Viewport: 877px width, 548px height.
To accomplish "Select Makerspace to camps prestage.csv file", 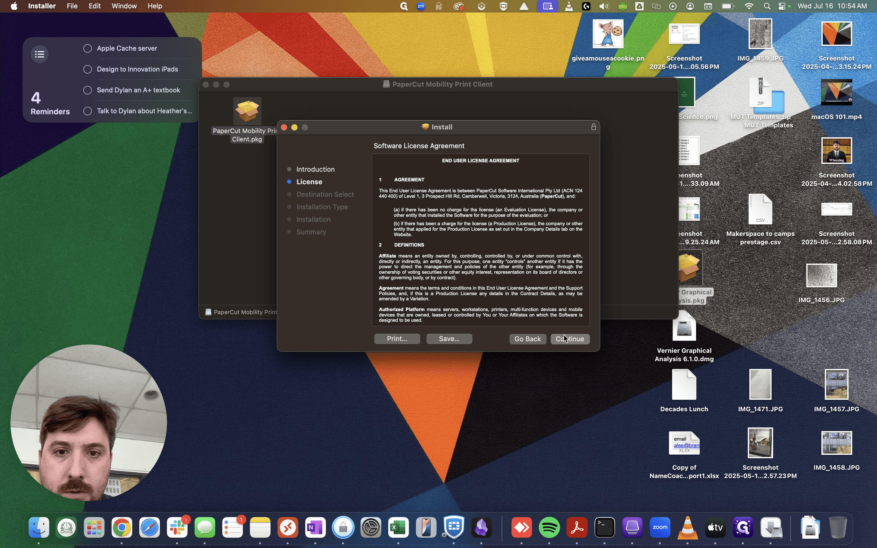I will 760,209.
